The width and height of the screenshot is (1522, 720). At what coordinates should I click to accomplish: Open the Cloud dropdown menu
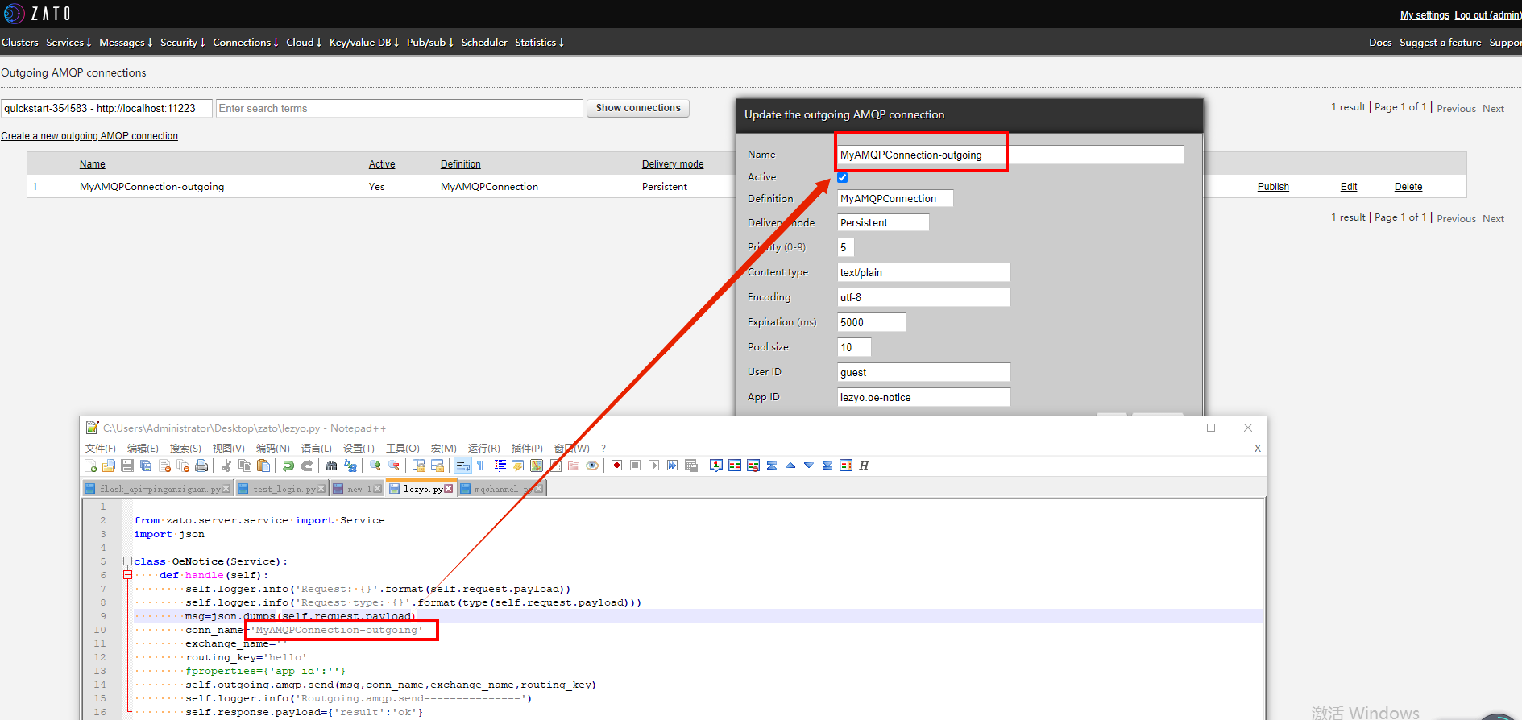[x=304, y=43]
